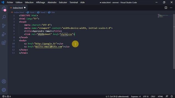Screen dimensions: 175x98
Task: Click the style.css href value
Action: [66, 34]
